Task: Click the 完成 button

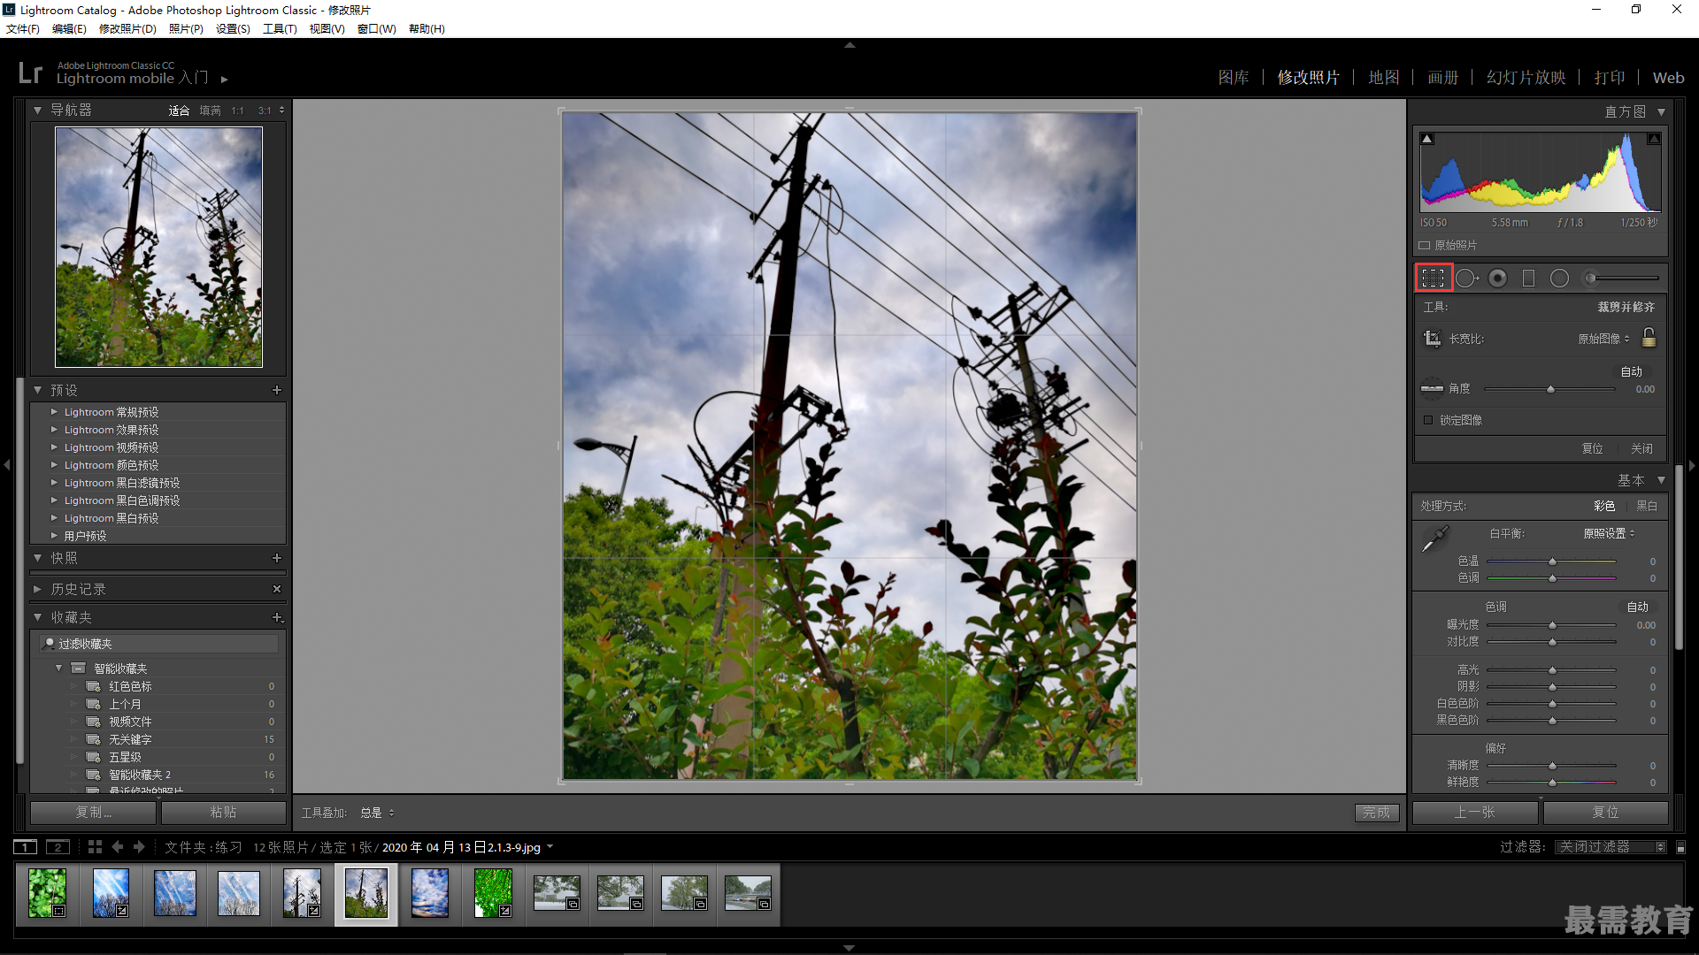Action: pos(1377,813)
